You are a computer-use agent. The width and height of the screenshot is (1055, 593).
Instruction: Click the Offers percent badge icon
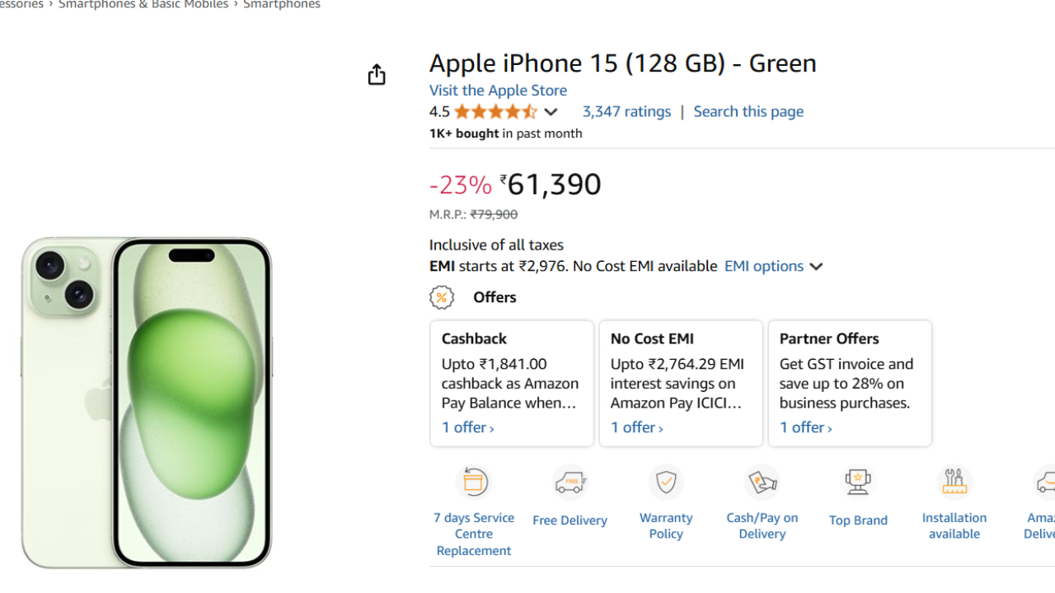pos(442,297)
